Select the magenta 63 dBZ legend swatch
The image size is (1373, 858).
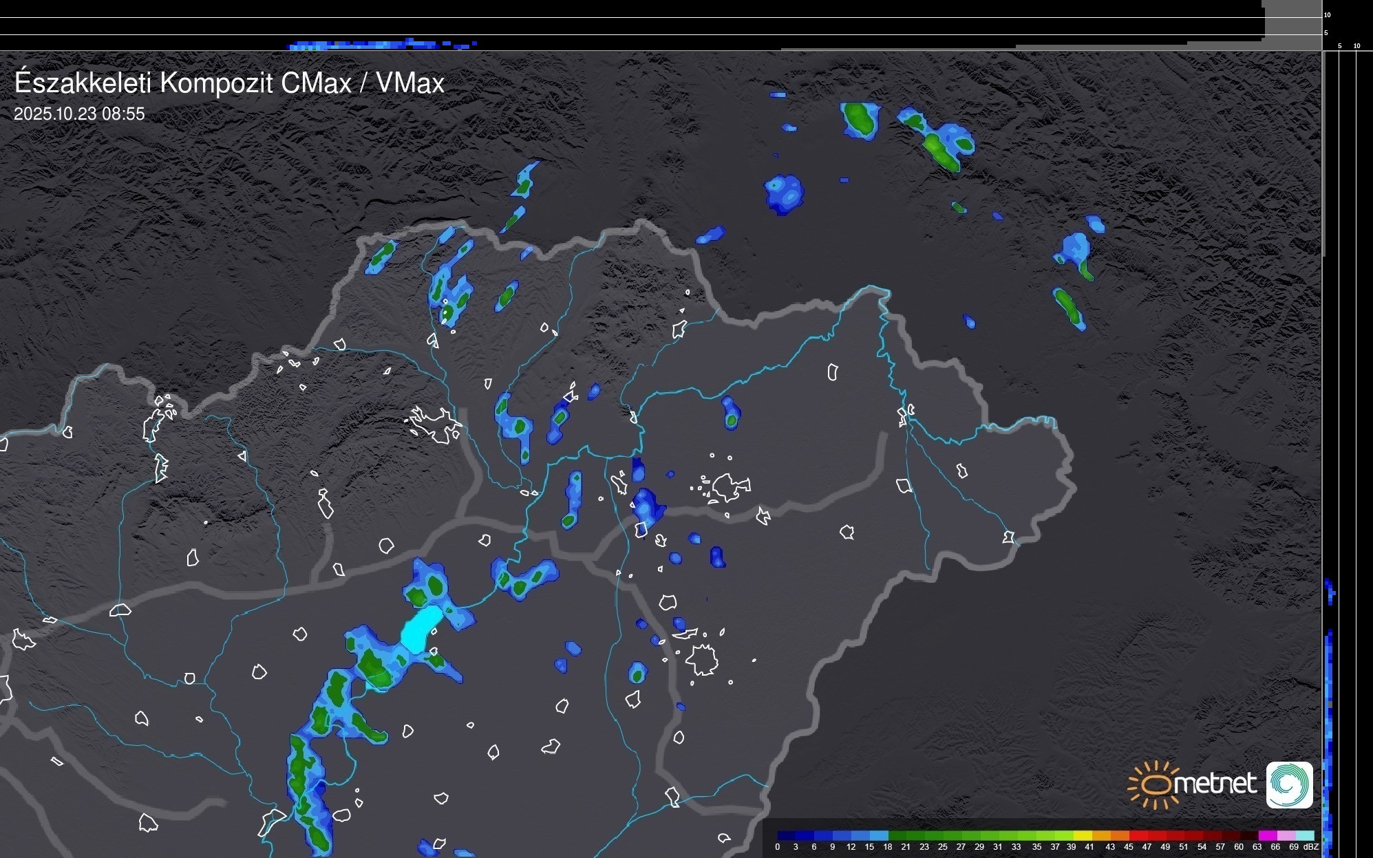[x=1268, y=836]
